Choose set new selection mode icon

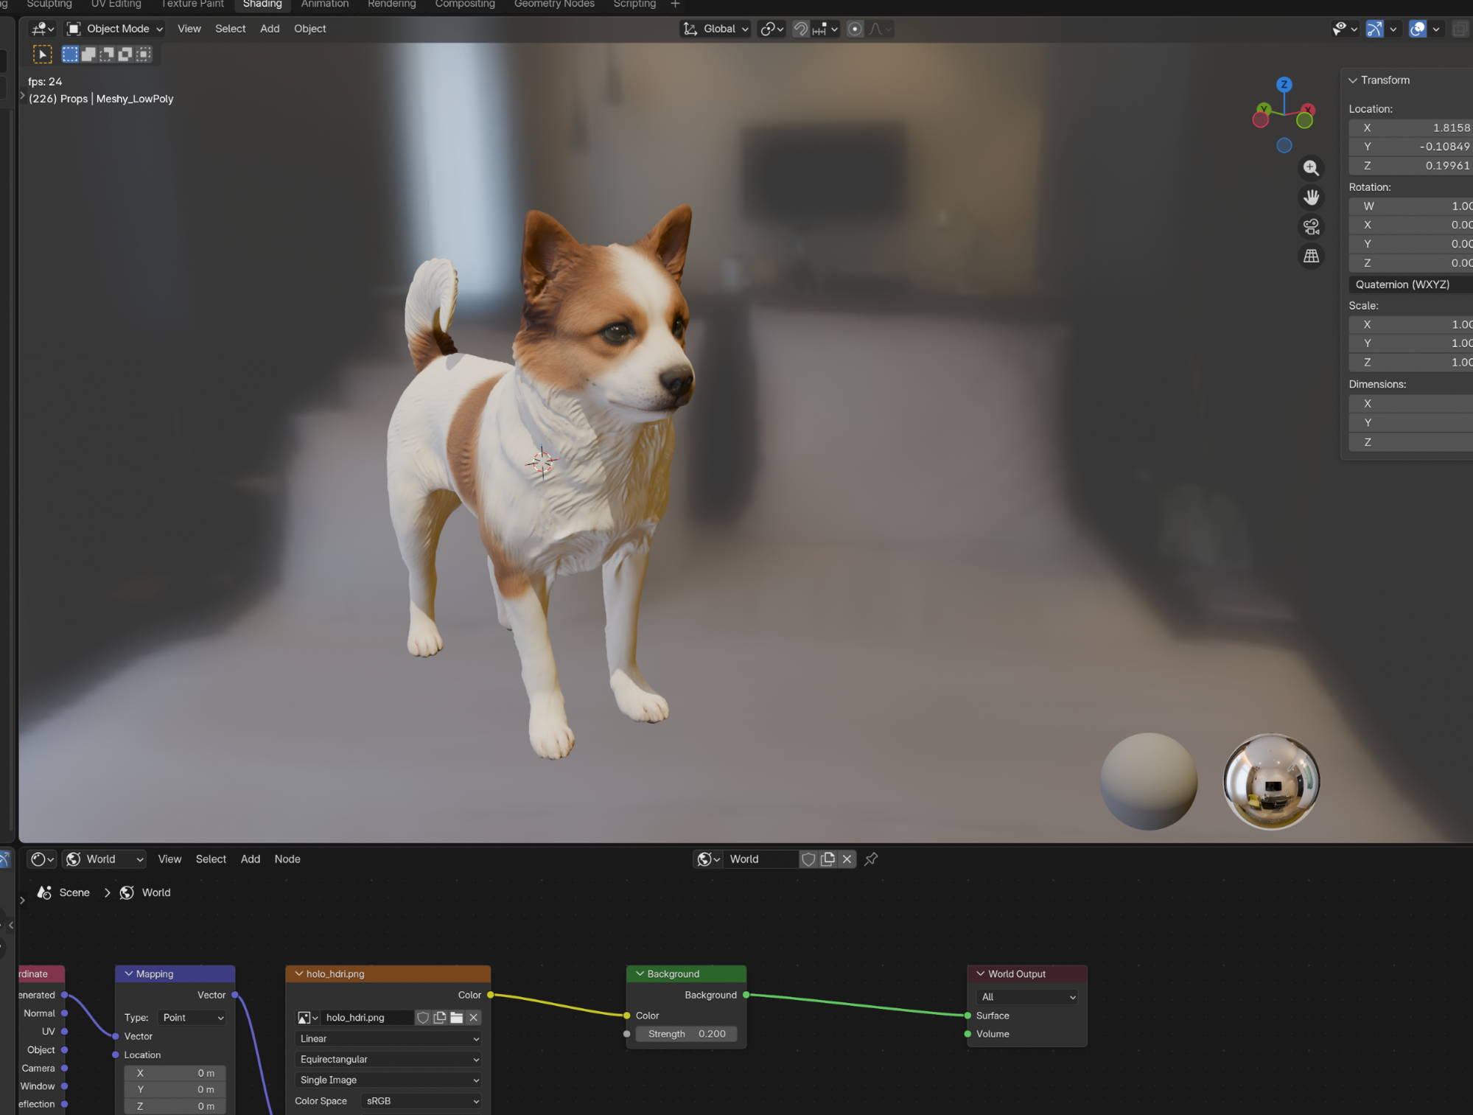click(70, 54)
